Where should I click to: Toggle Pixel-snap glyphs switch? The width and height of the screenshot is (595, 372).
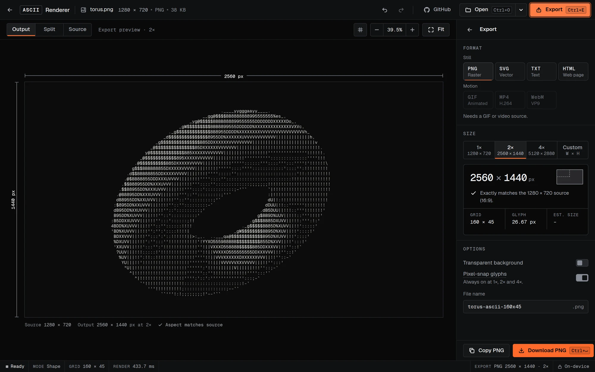coord(582,278)
